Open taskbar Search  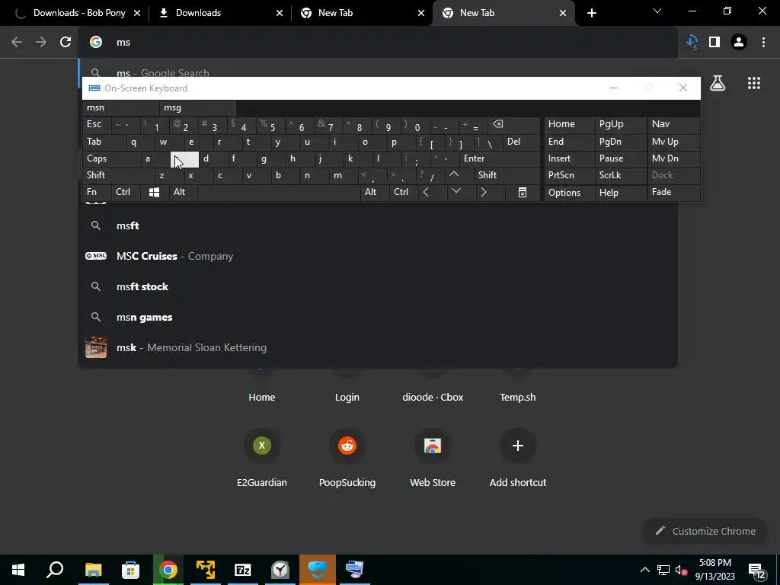coord(55,570)
